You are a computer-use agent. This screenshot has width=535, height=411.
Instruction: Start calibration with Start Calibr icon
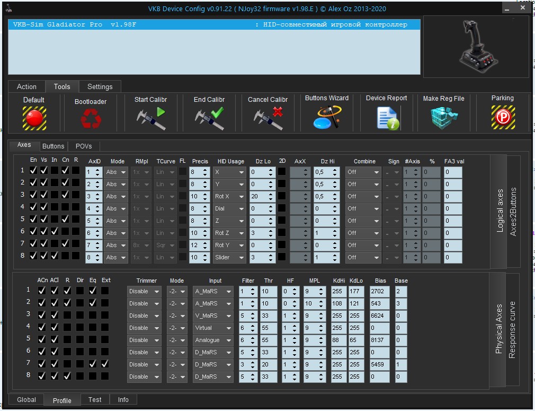[x=150, y=118]
